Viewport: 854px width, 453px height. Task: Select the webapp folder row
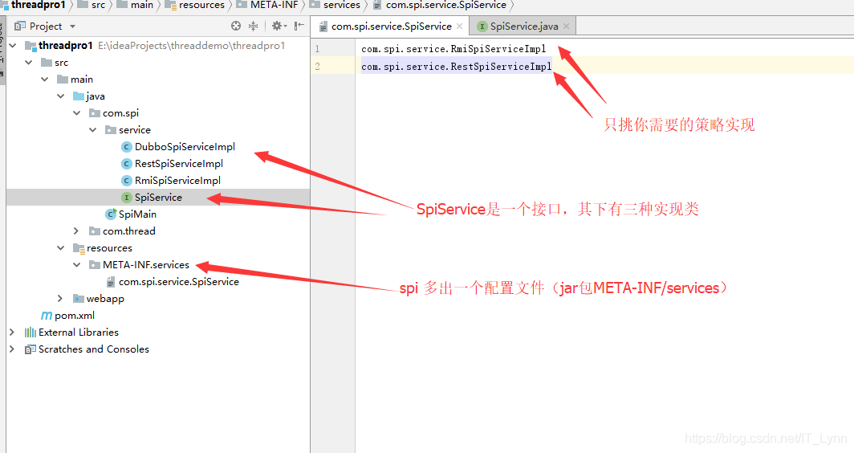(x=158, y=299)
